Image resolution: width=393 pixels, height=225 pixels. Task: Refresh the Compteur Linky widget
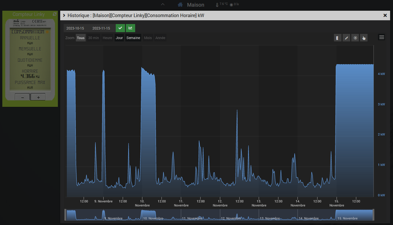[54, 14]
